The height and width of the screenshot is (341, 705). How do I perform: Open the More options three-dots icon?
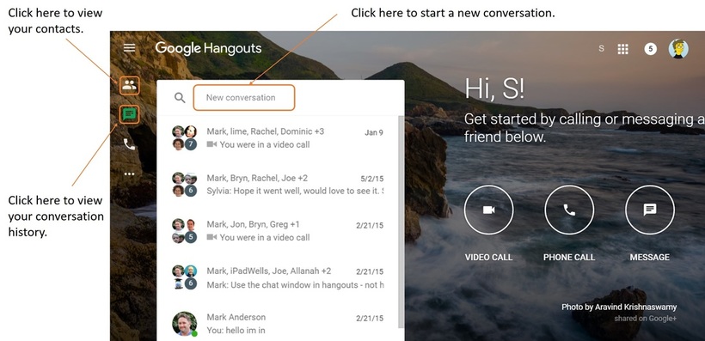tap(130, 174)
